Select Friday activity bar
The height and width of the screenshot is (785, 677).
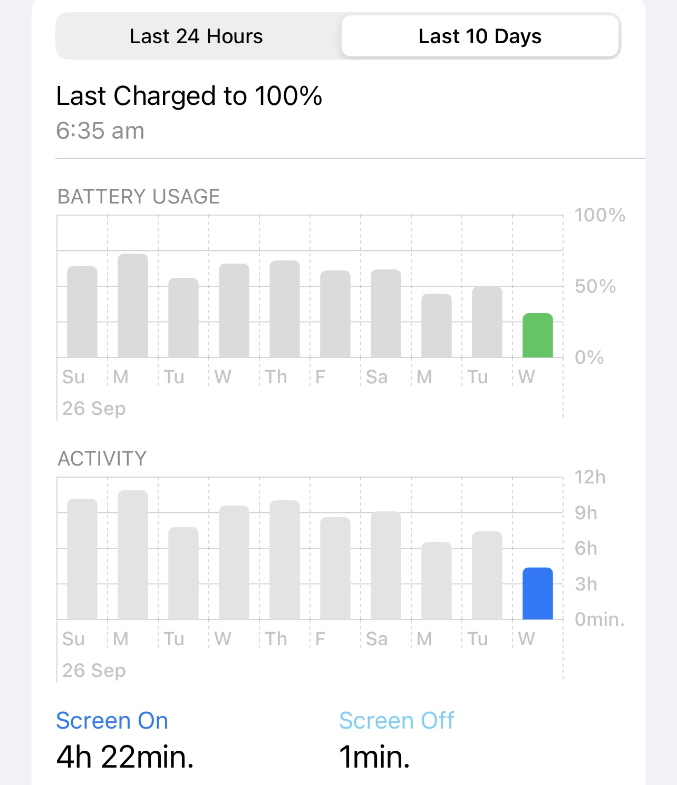point(335,568)
